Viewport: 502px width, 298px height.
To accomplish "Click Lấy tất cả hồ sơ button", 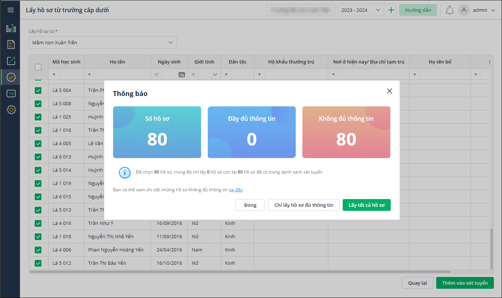I will coord(366,205).
